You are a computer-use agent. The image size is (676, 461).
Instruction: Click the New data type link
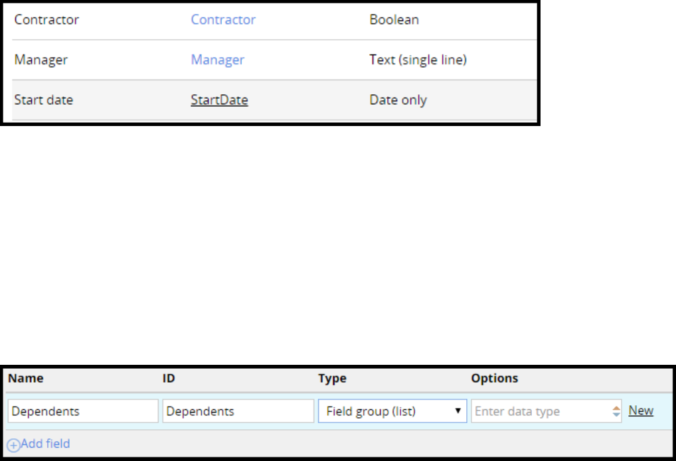click(641, 411)
